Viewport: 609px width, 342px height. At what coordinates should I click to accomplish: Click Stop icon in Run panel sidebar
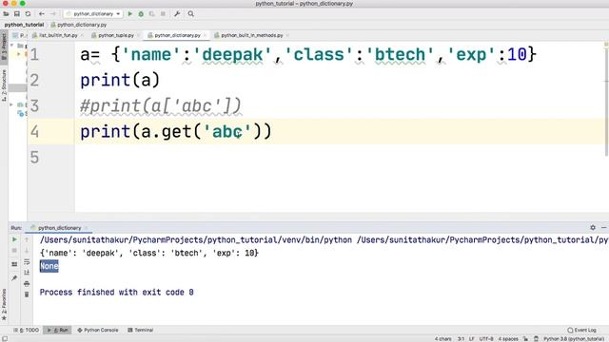pos(14,251)
